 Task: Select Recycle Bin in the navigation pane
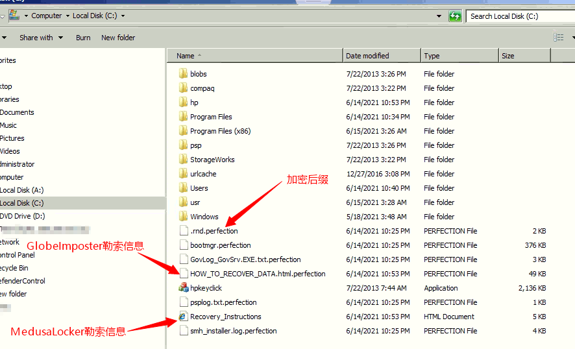point(14,268)
